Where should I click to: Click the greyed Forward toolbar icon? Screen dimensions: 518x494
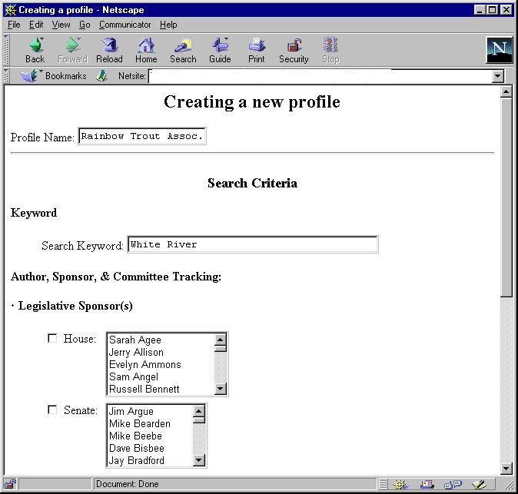pyautogui.click(x=72, y=50)
